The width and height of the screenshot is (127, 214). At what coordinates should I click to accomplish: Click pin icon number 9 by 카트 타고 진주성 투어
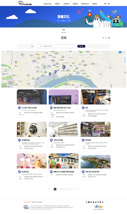pyautogui.click(x=83, y=172)
